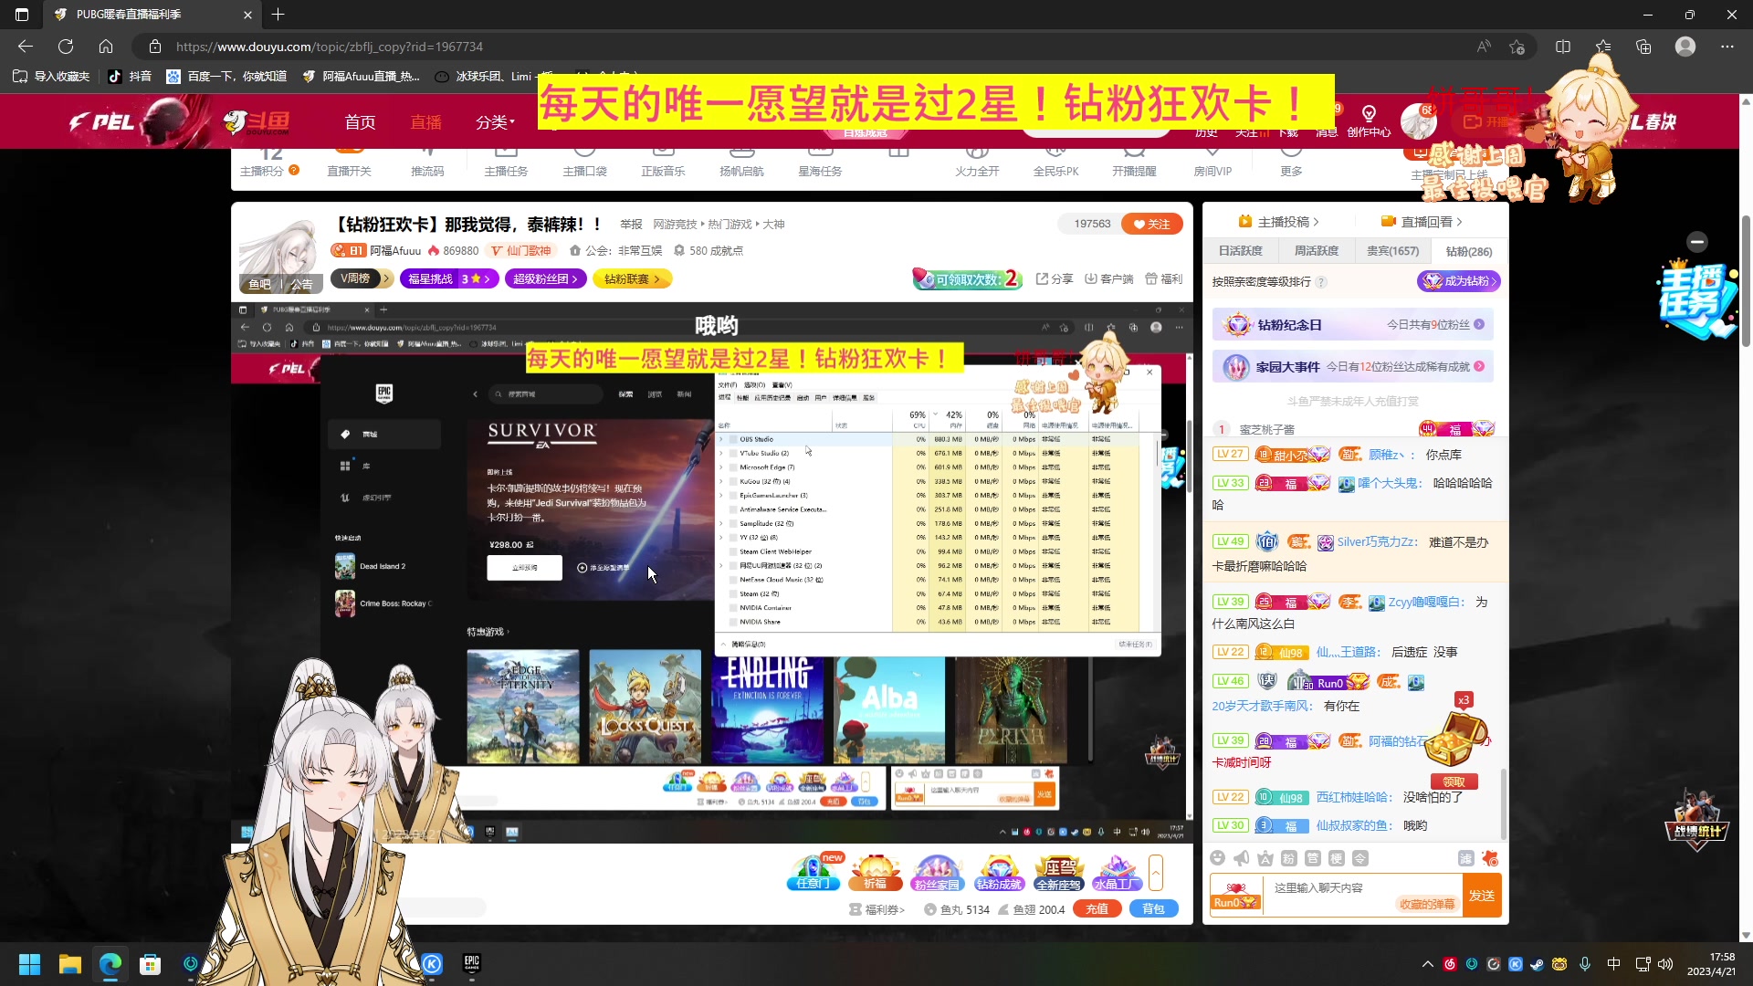Click the read aloud icon in address bar

(x=1484, y=47)
